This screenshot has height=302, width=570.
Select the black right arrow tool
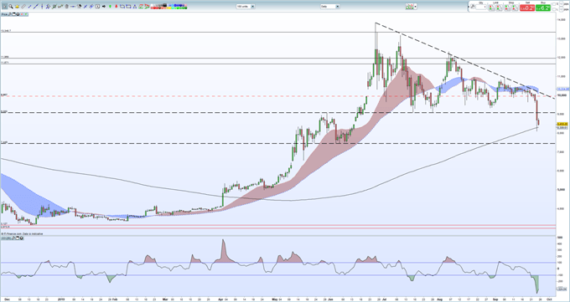click(104, 6)
